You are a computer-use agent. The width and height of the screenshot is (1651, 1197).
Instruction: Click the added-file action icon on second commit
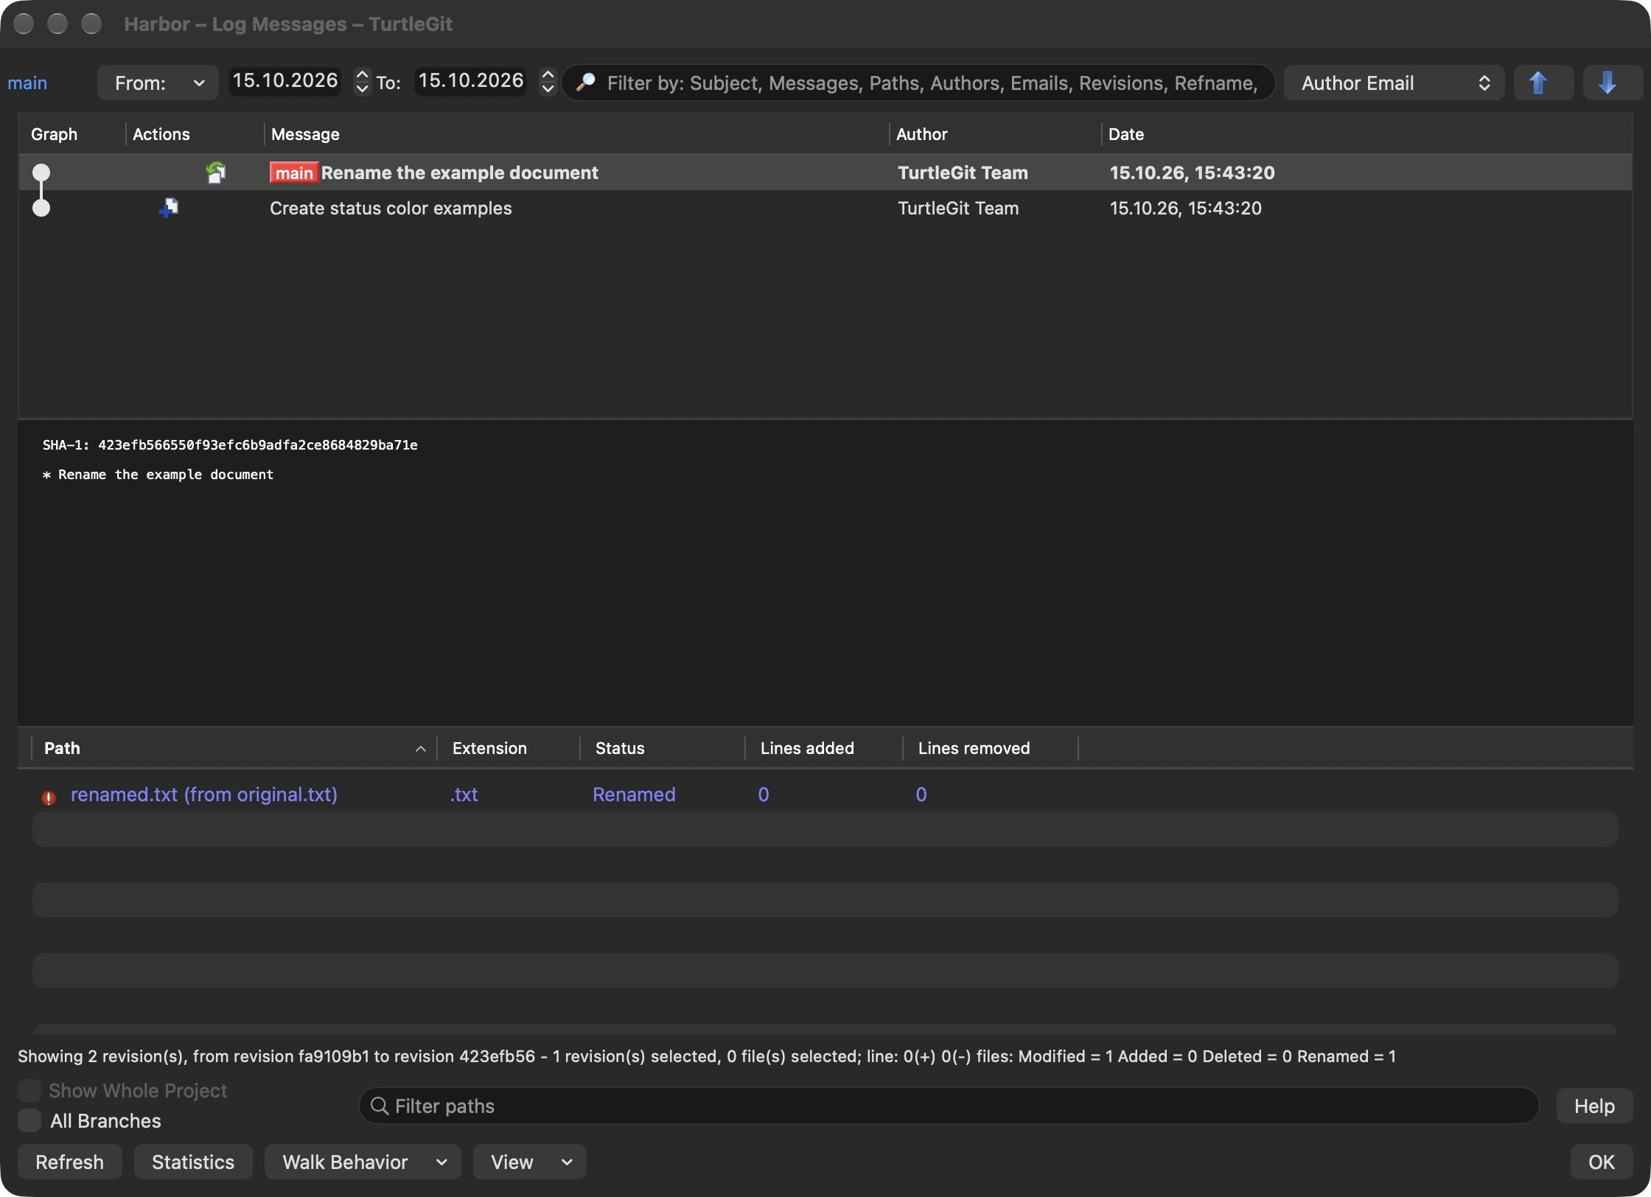(x=169, y=208)
